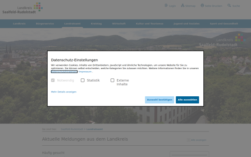This screenshot has height=157, width=251.
Task: Click the hero image logo watermark Saalfeld-Rudolstadt
Action: [223, 40]
